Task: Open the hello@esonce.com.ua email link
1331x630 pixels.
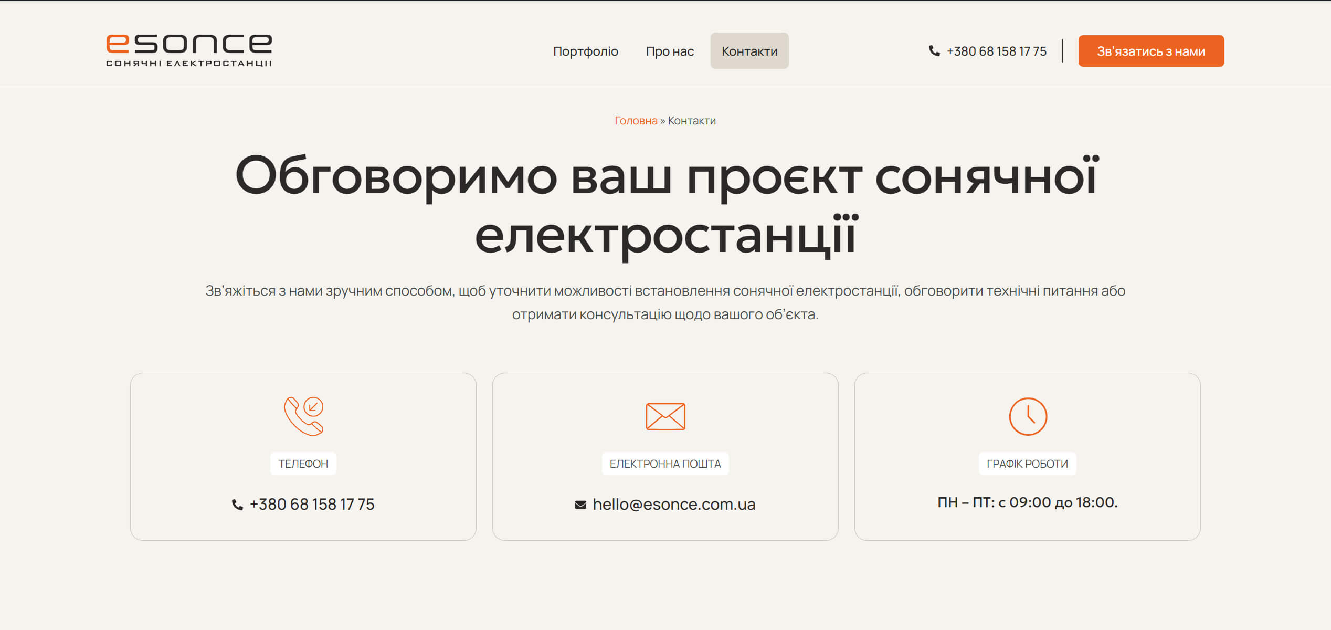Action: pos(674,504)
